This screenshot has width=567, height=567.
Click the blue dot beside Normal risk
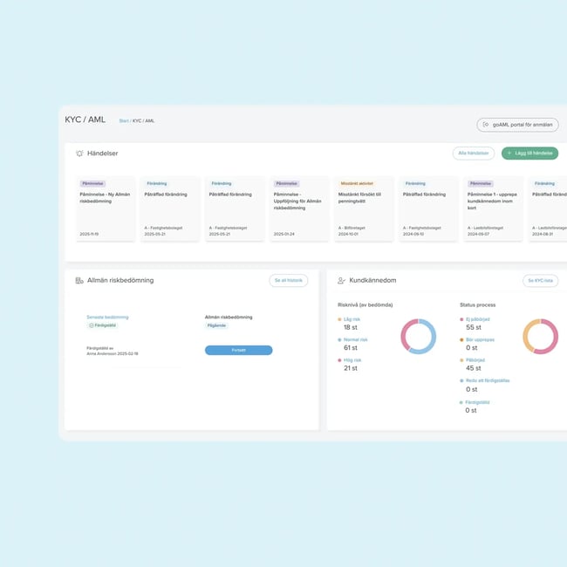pyautogui.click(x=339, y=340)
